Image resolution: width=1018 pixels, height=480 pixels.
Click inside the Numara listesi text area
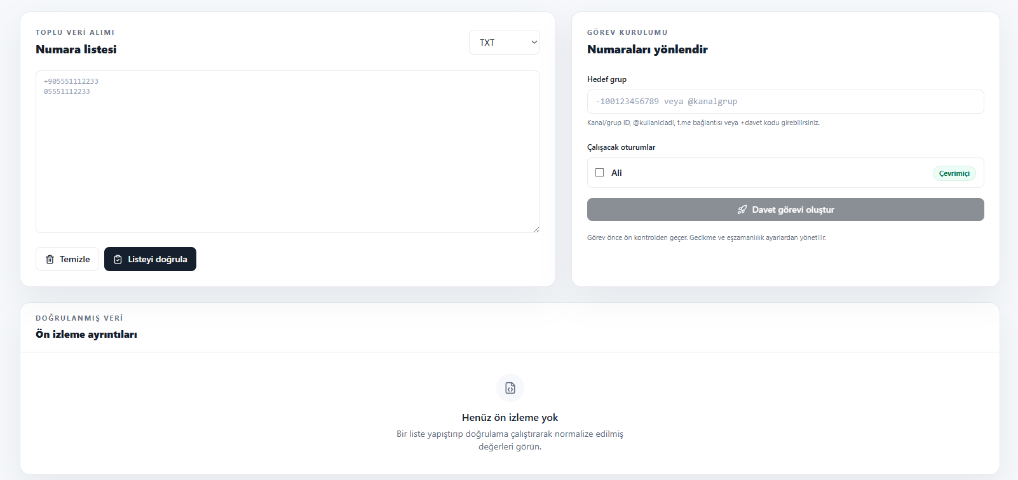click(288, 152)
